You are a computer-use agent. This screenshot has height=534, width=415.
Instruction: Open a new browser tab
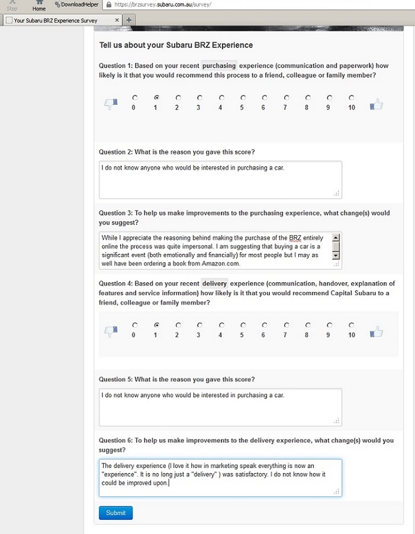(129, 20)
